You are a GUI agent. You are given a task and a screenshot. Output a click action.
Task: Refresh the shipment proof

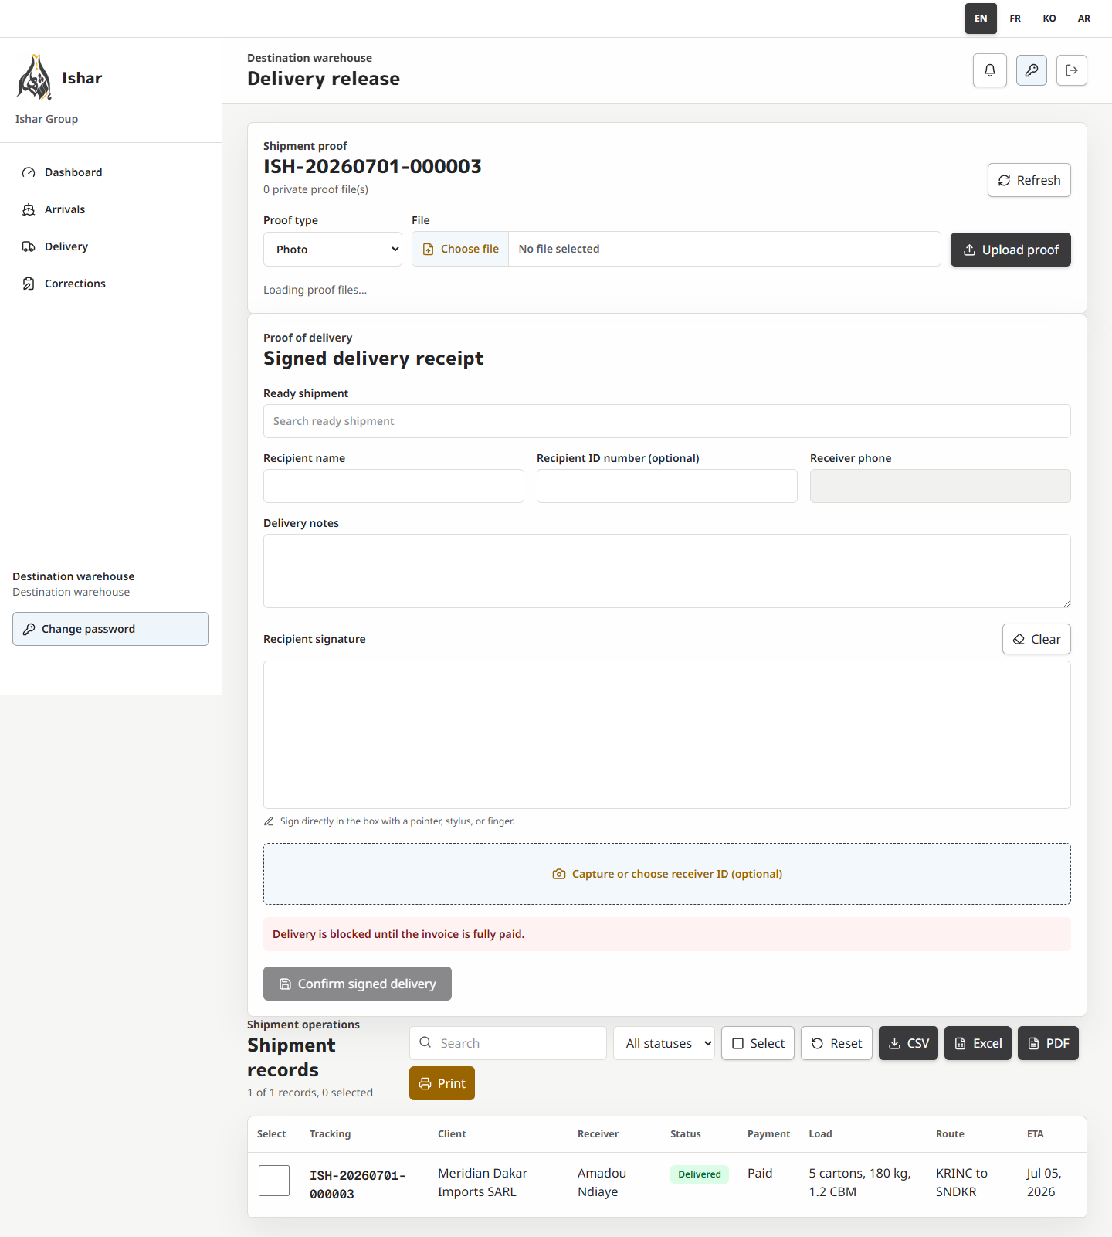coord(1029,180)
